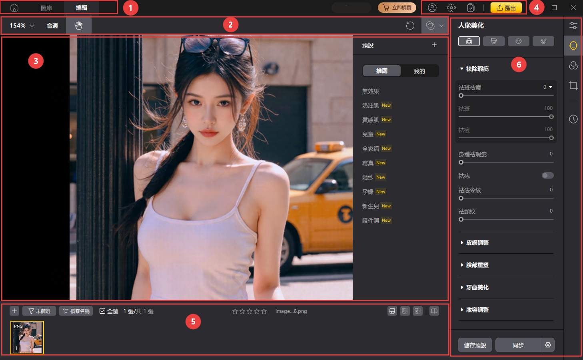Adjust the 祛法令紋 slider

(x=461, y=198)
